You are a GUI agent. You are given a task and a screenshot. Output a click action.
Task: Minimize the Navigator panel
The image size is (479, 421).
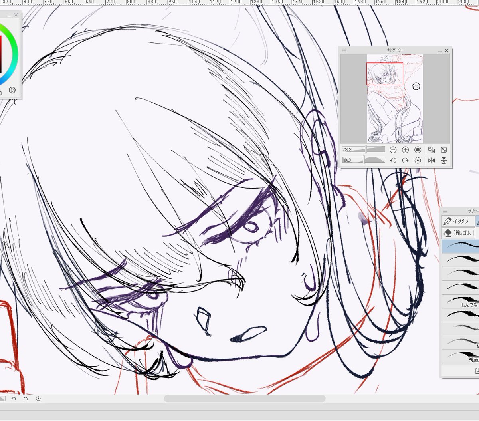[439, 51]
